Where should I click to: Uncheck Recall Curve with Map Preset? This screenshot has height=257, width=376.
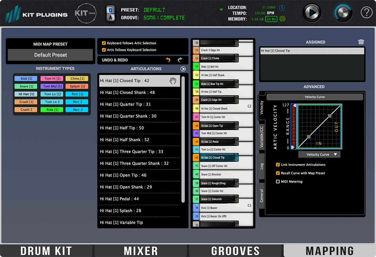coord(278,173)
